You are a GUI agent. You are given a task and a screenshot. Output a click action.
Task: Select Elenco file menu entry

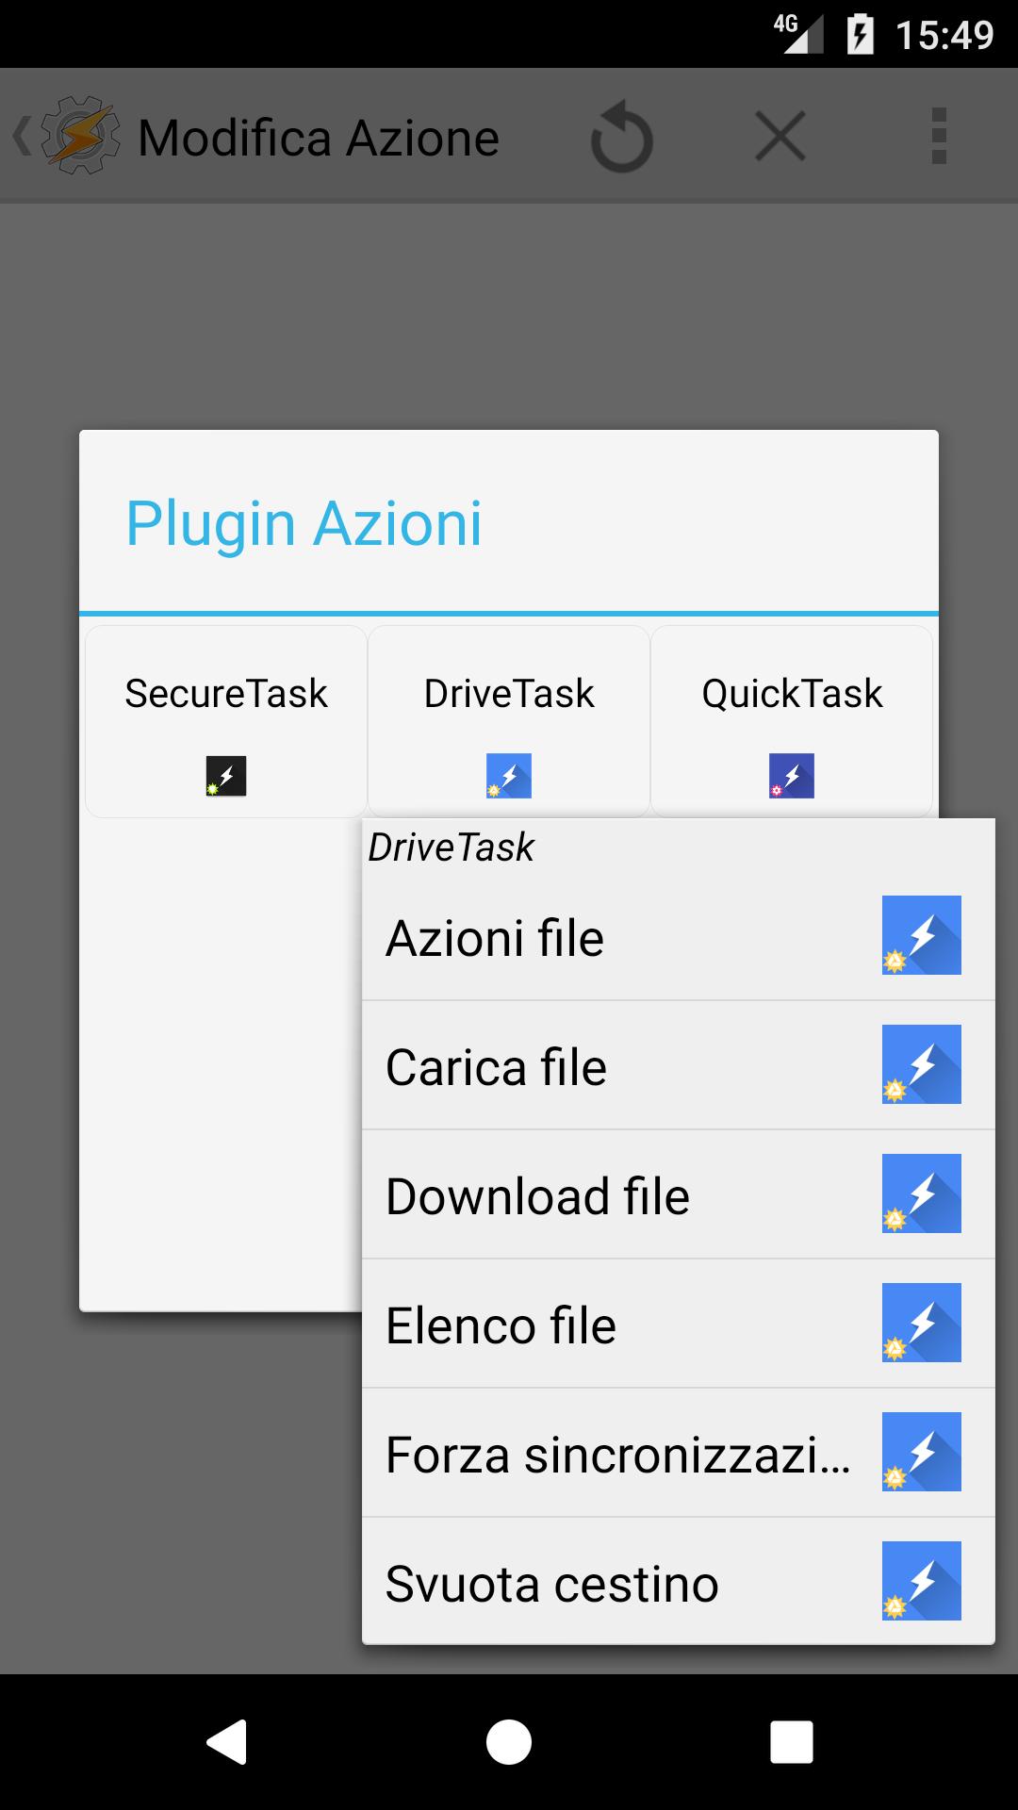pyautogui.click(x=679, y=1325)
